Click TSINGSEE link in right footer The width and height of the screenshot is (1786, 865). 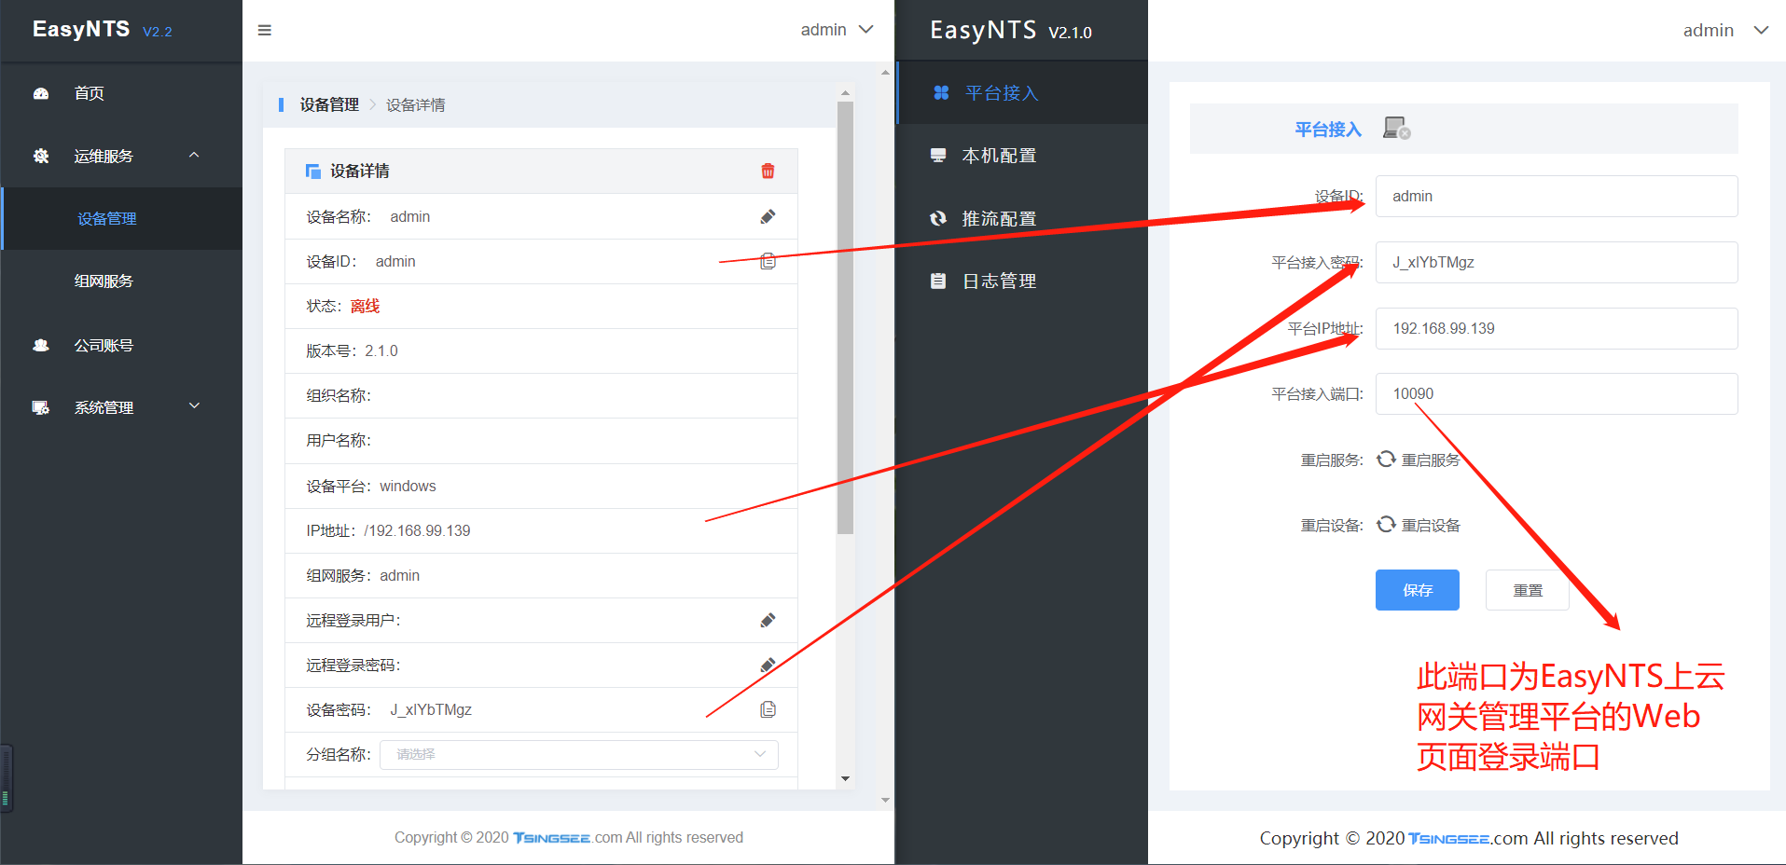[1448, 838]
